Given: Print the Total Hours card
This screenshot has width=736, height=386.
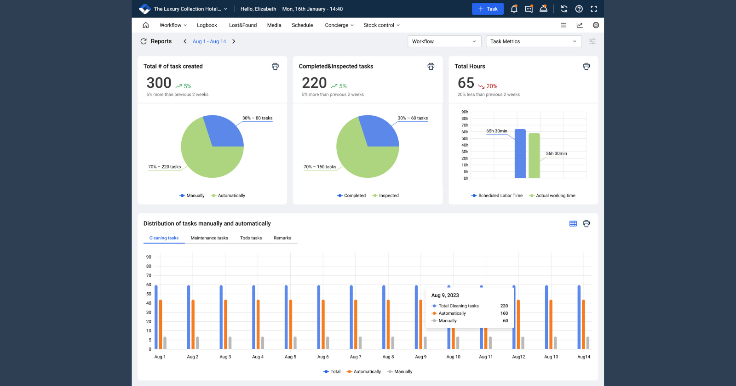Looking at the screenshot, I should (x=586, y=66).
